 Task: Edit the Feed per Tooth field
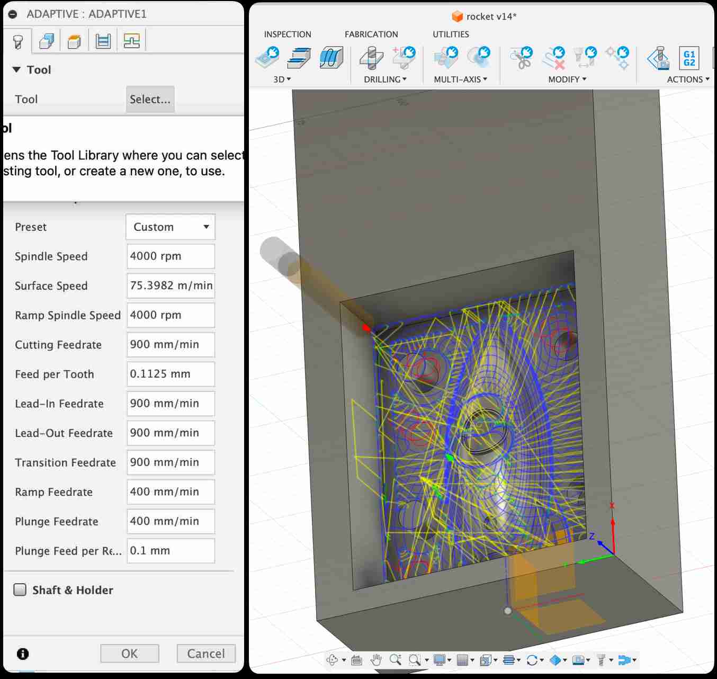171,374
